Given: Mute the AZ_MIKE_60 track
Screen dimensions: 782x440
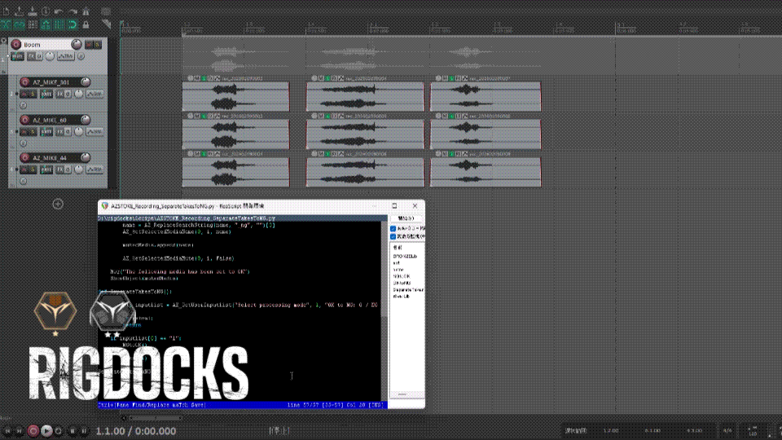Looking at the screenshot, I should [24, 132].
